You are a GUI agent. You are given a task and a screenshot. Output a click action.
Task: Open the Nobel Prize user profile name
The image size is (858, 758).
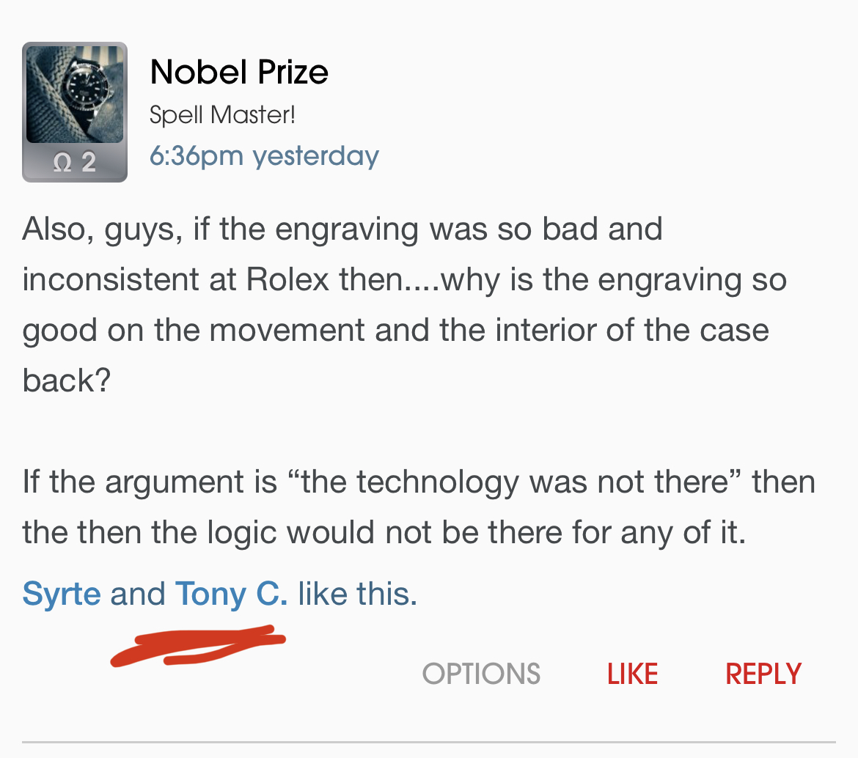[239, 72]
